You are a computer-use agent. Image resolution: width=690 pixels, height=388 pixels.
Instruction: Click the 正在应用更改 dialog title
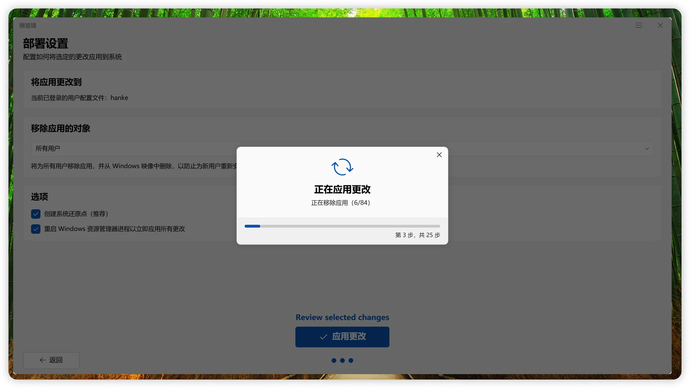342,190
